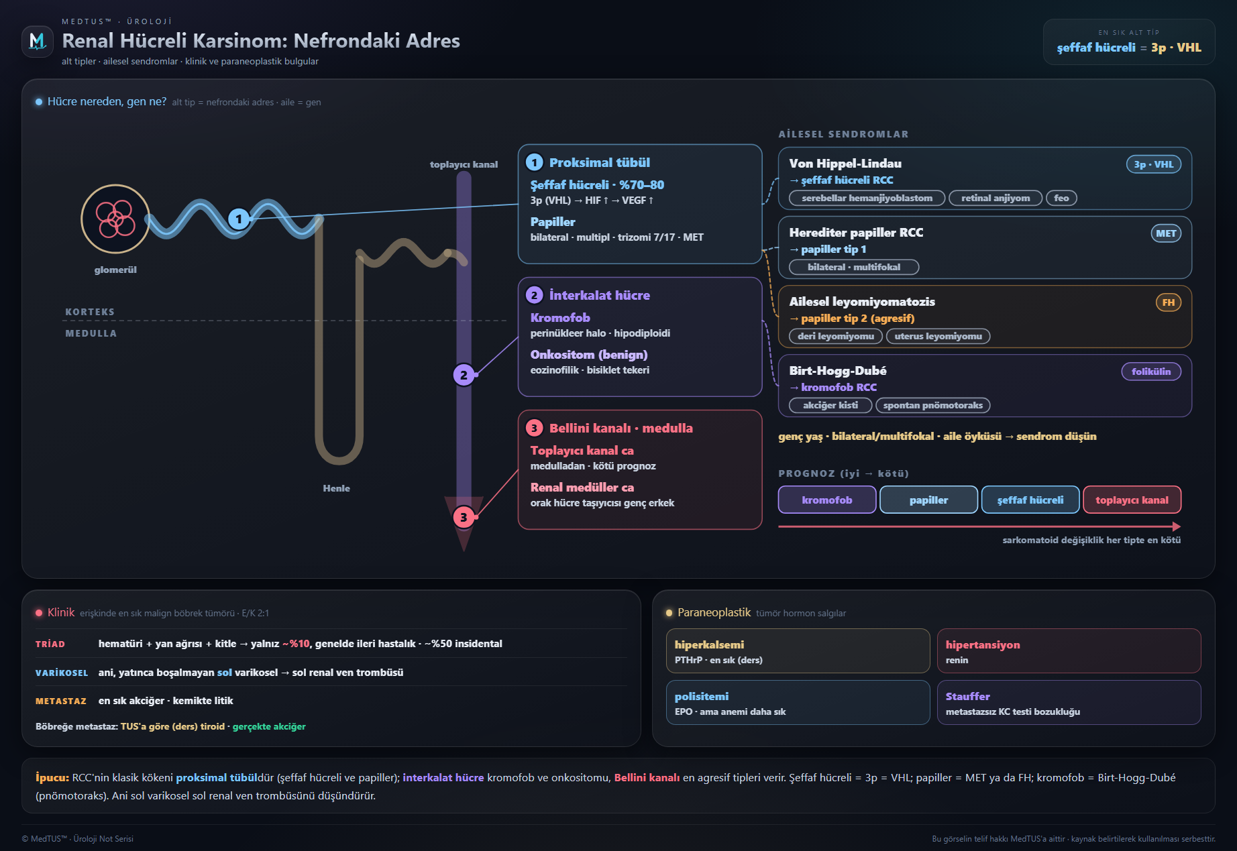This screenshot has width=1237, height=851.
Task: Click the folikülin gene tag
Action: coord(1151,372)
